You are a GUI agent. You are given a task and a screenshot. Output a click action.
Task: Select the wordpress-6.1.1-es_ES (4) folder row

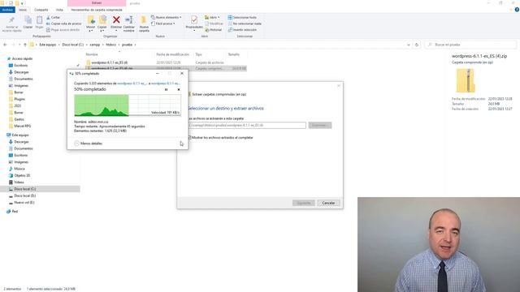click(166, 62)
